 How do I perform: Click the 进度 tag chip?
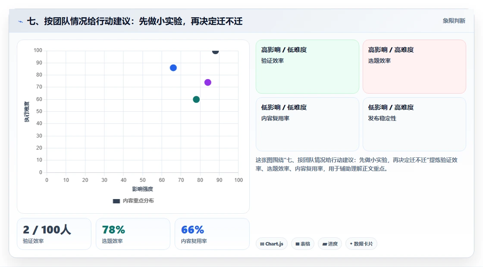pyautogui.click(x=330, y=244)
